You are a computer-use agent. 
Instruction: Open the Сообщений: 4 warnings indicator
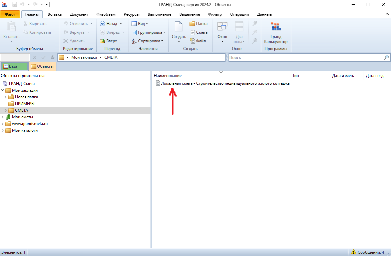[x=368, y=252]
